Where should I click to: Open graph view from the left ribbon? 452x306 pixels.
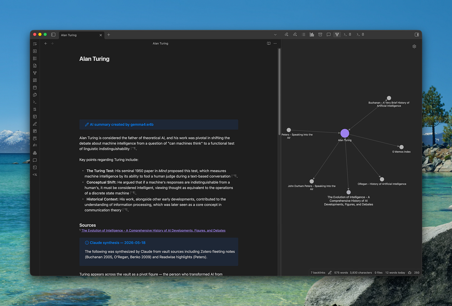click(x=35, y=73)
